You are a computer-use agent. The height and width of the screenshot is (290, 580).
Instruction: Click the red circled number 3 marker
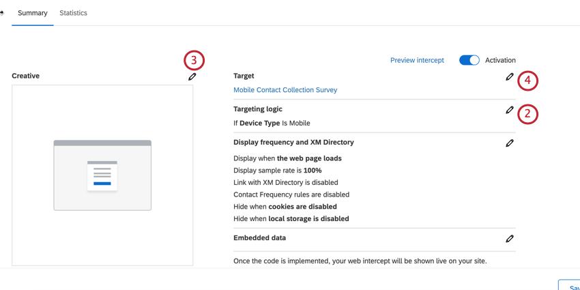pos(194,61)
